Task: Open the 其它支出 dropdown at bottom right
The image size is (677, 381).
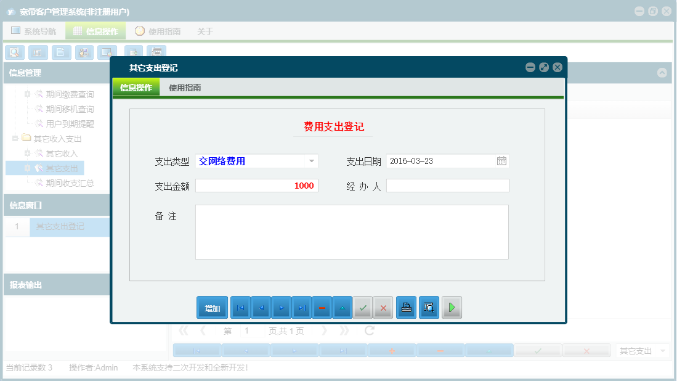Action: 643,350
